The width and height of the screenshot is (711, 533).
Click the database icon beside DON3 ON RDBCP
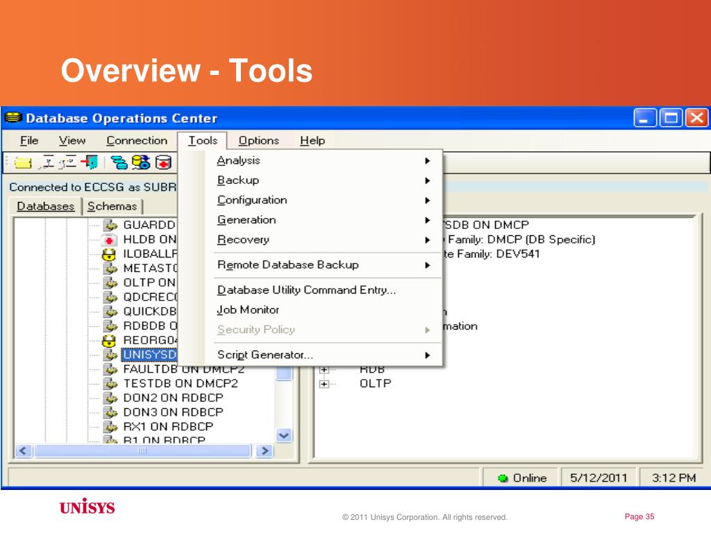tap(110, 412)
